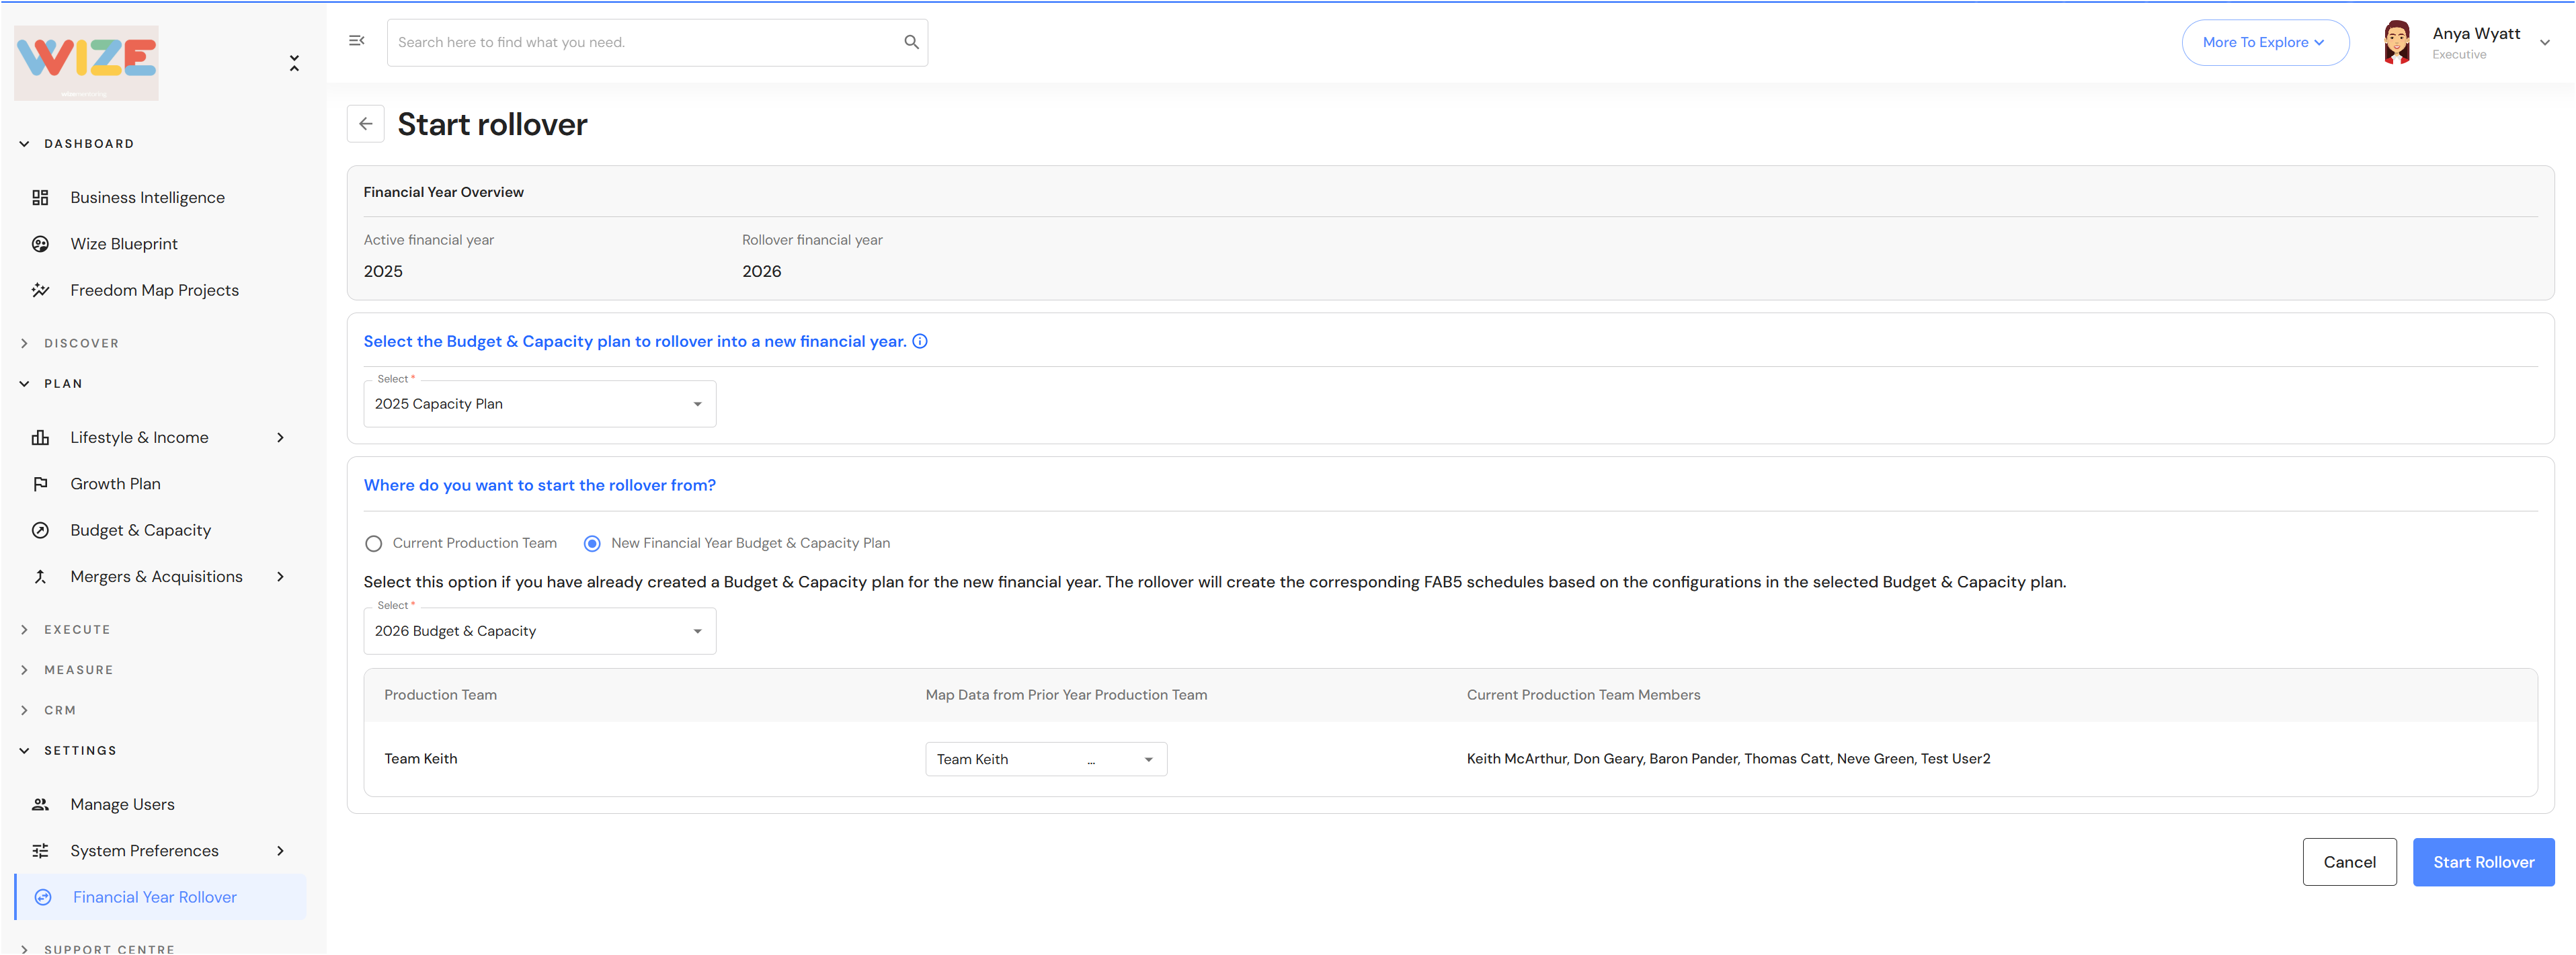Select Current Production Team radio option
2576x955 pixels.
[x=374, y=544]
